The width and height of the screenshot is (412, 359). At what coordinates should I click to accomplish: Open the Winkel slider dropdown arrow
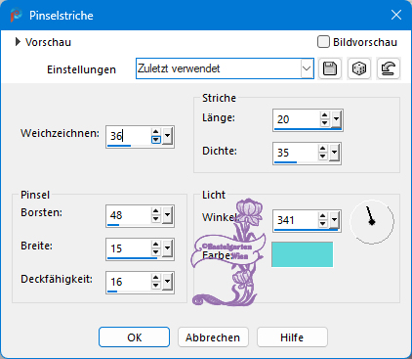click(x=334, y=220)
